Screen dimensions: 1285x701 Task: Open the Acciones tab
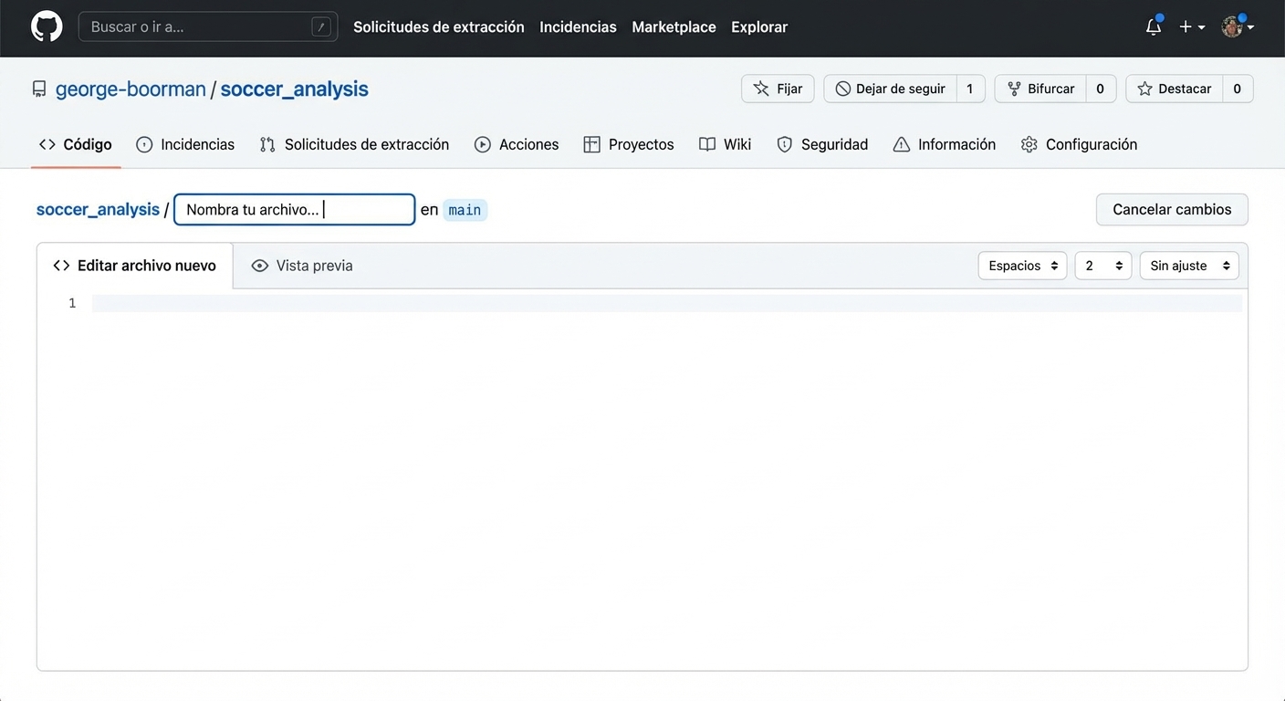517,144
